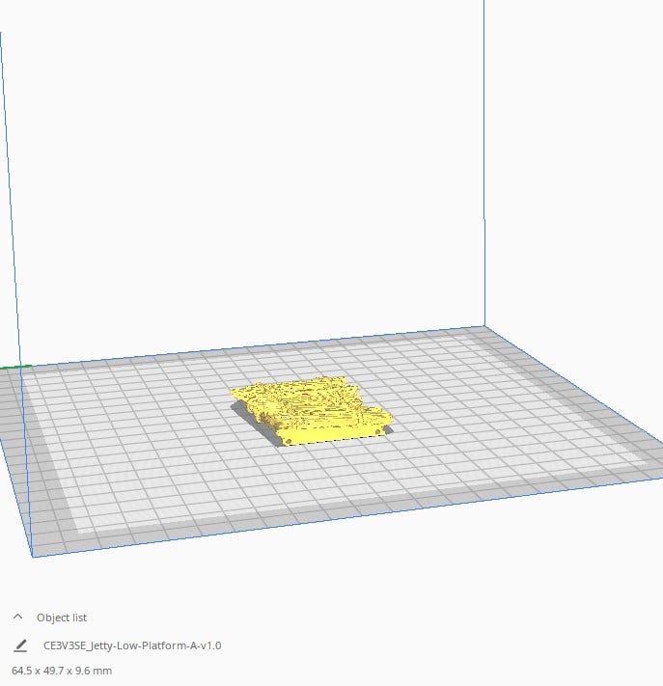Click the 64.5 x 49.7 x 9.6 mm dimensions

[x=62, y=671]
